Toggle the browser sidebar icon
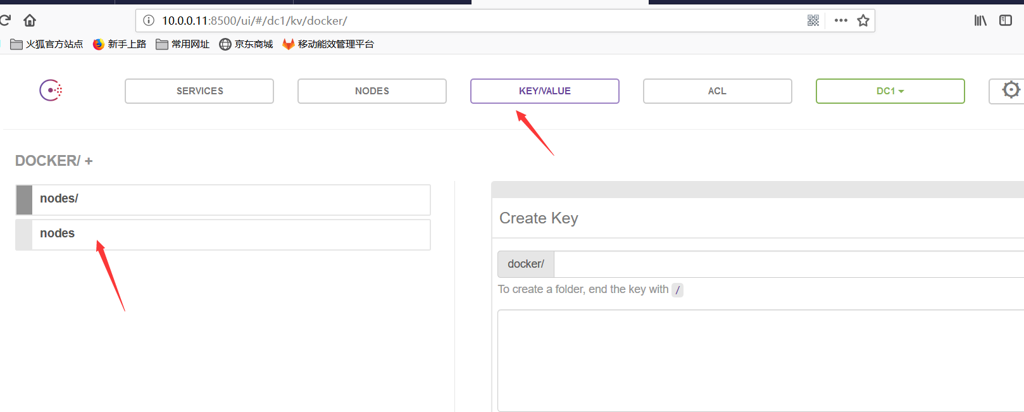 (x=1006, y=20)
